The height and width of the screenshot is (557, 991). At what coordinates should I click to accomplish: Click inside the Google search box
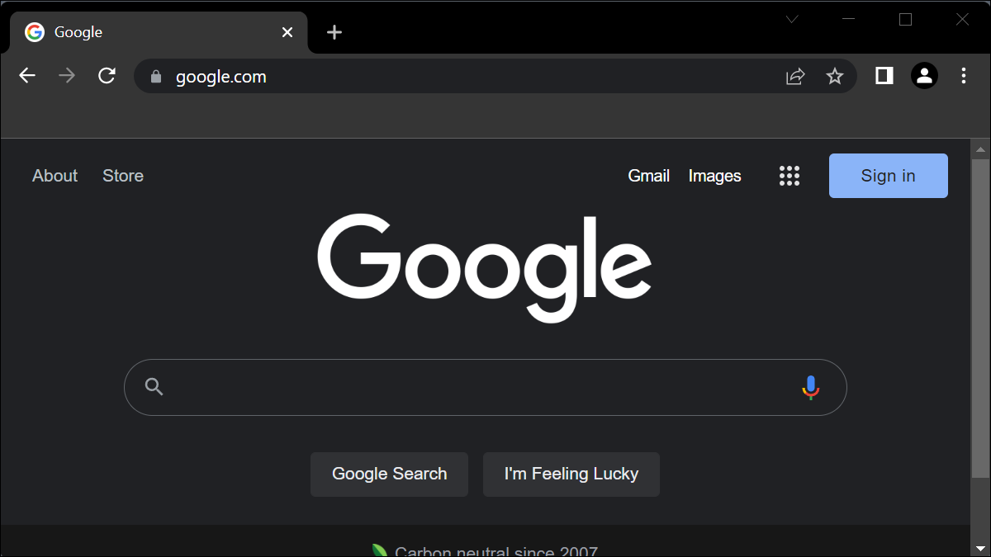click(x=479, y=387)
